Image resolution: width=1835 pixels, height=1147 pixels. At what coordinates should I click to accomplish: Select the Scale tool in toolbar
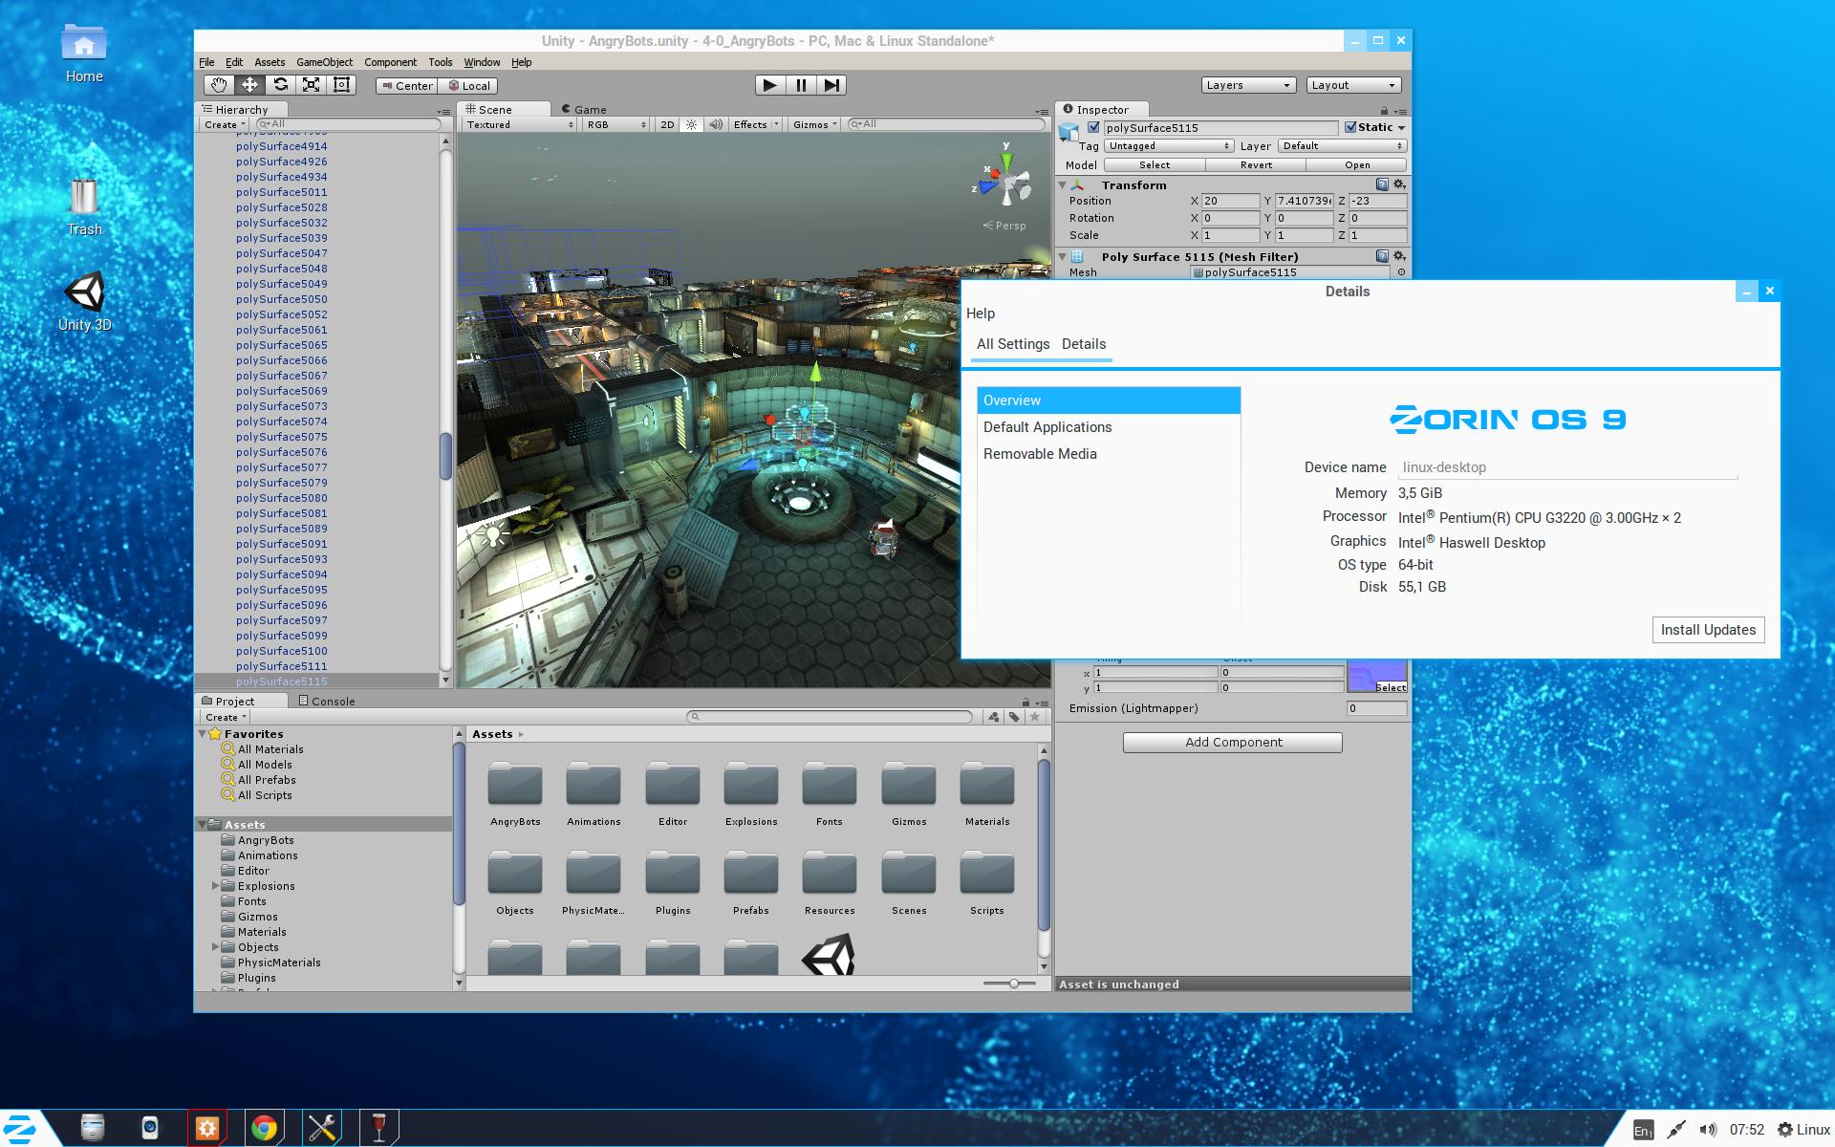click(x=311, y=85)
